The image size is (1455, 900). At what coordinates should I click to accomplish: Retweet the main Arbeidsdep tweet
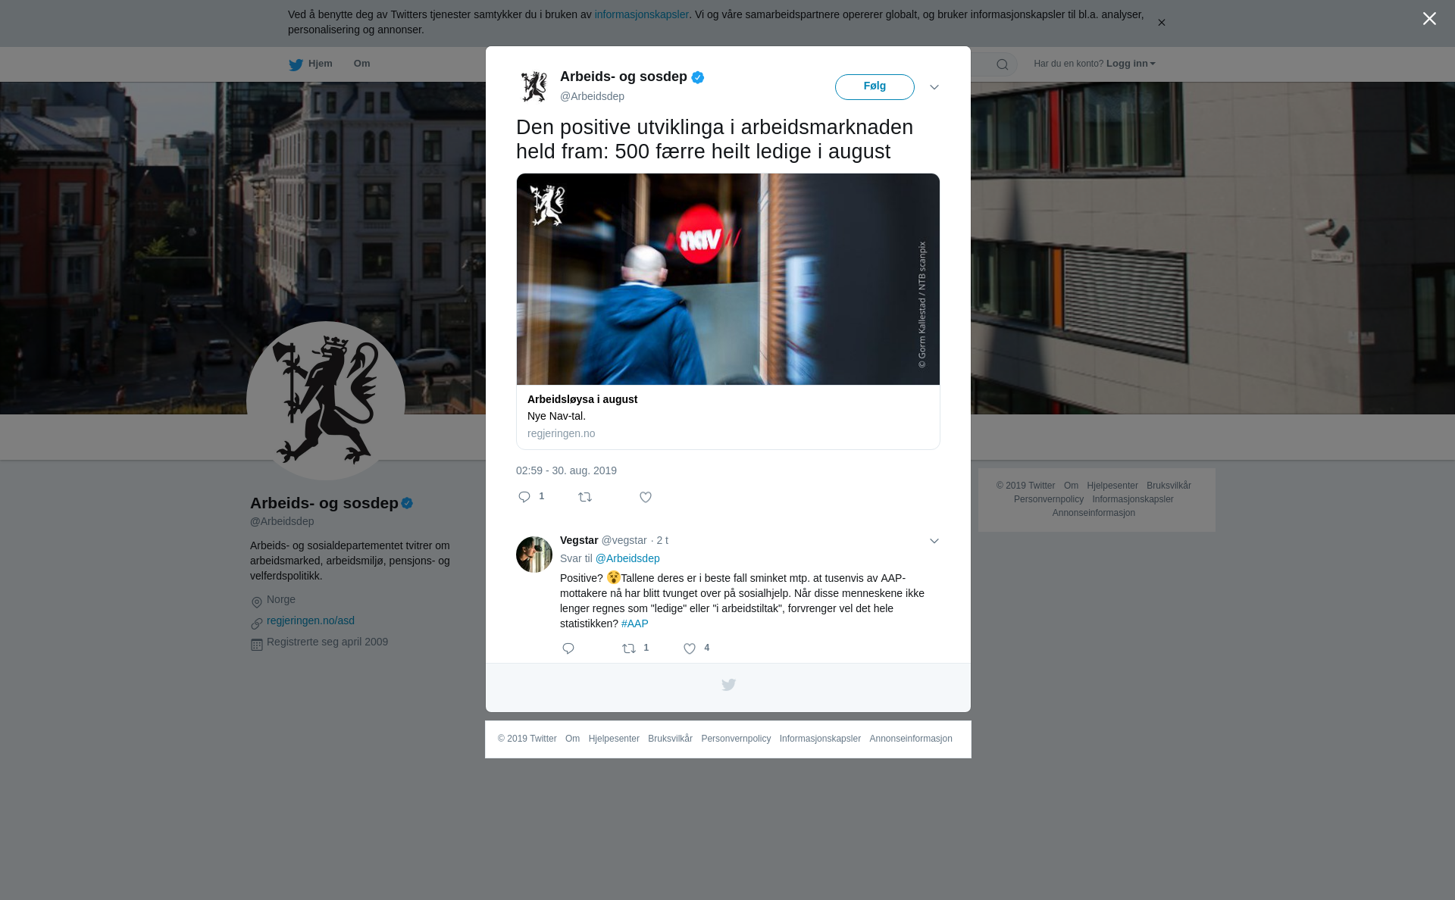(585, 497)
